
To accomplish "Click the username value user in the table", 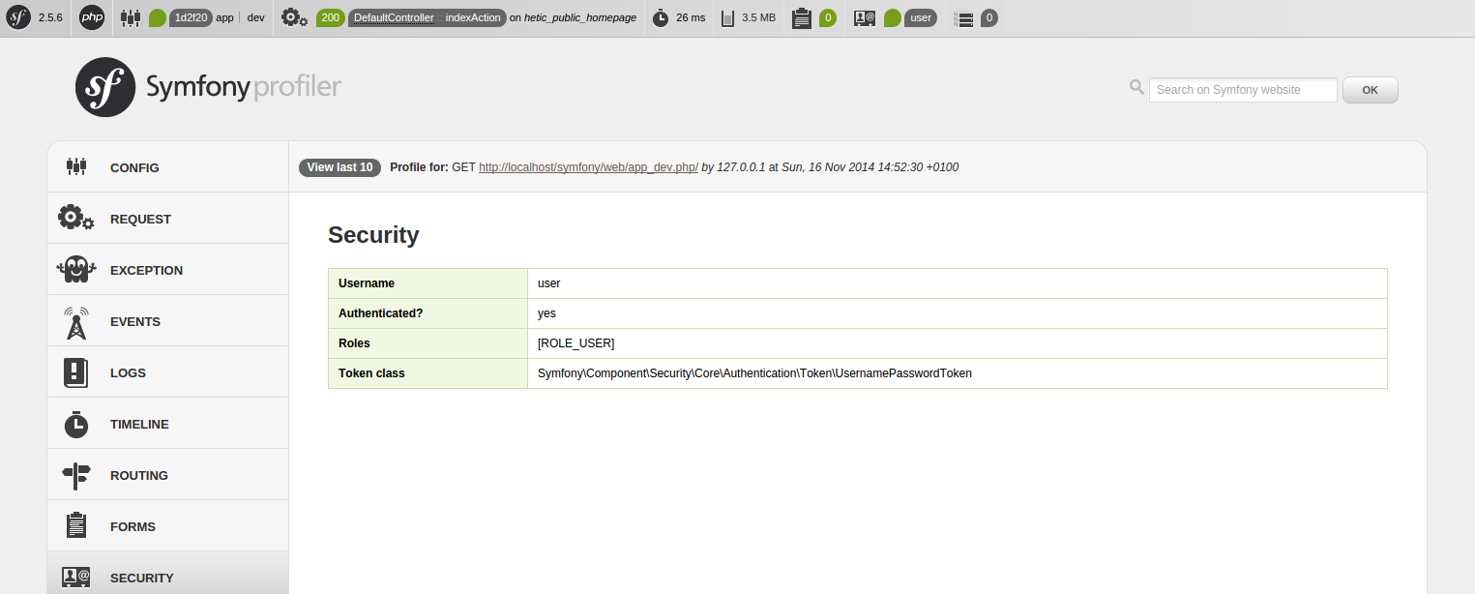I will click(548, 283).
